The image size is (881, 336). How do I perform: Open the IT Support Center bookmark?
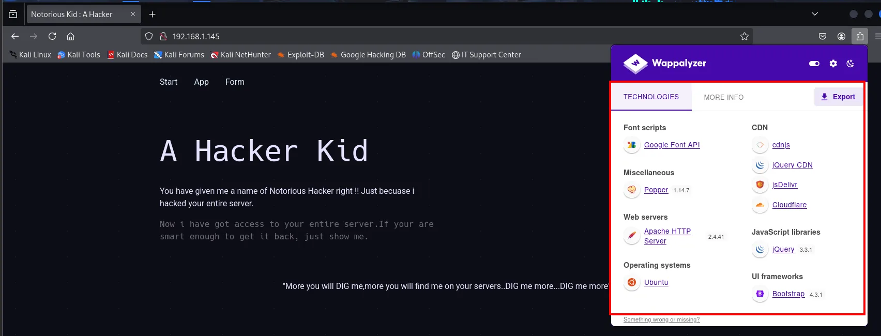(486, 54)
